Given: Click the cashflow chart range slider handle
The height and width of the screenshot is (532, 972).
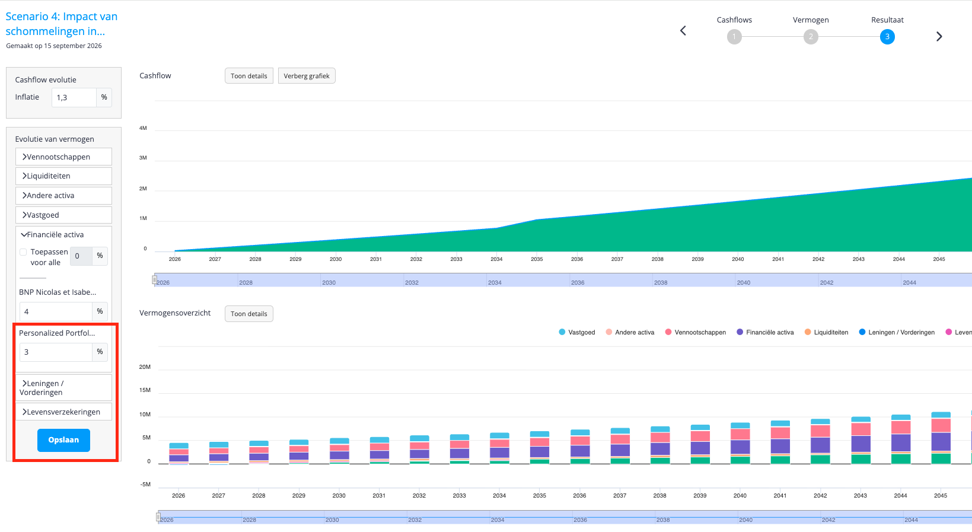Looking at the screenshot, I should coord(155,279).
